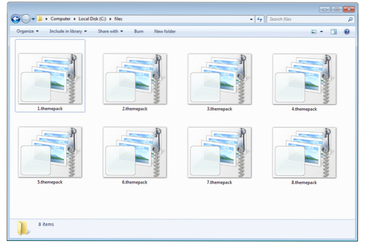Open the recent pages dropdown arrow
The width and height of the screenshot is (365, 243).
(33, 19)
